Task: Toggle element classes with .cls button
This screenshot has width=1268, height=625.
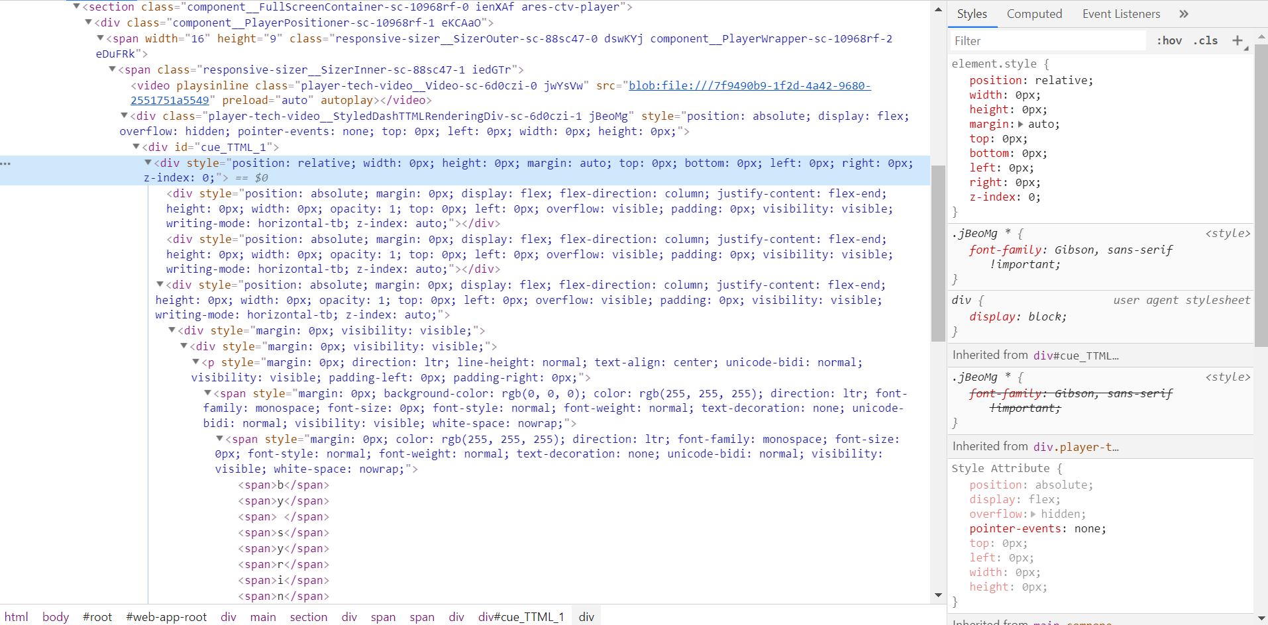Action: point(1206,40)
